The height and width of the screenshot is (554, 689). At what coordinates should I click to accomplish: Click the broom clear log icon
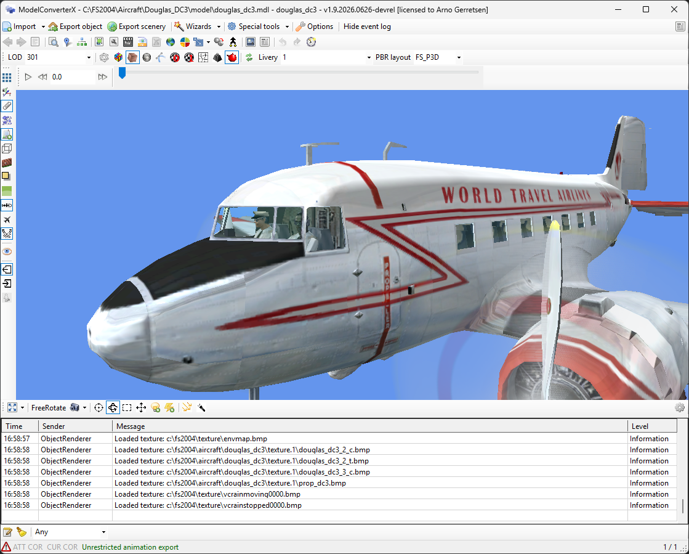click(x=22, y=532)
